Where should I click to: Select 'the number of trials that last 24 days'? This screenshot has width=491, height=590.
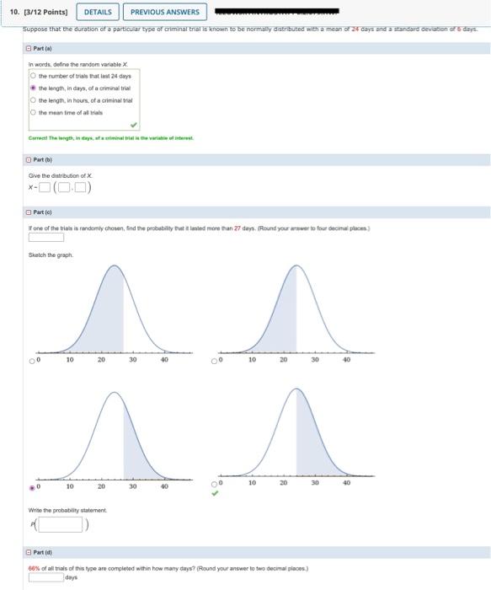[33, 76]
